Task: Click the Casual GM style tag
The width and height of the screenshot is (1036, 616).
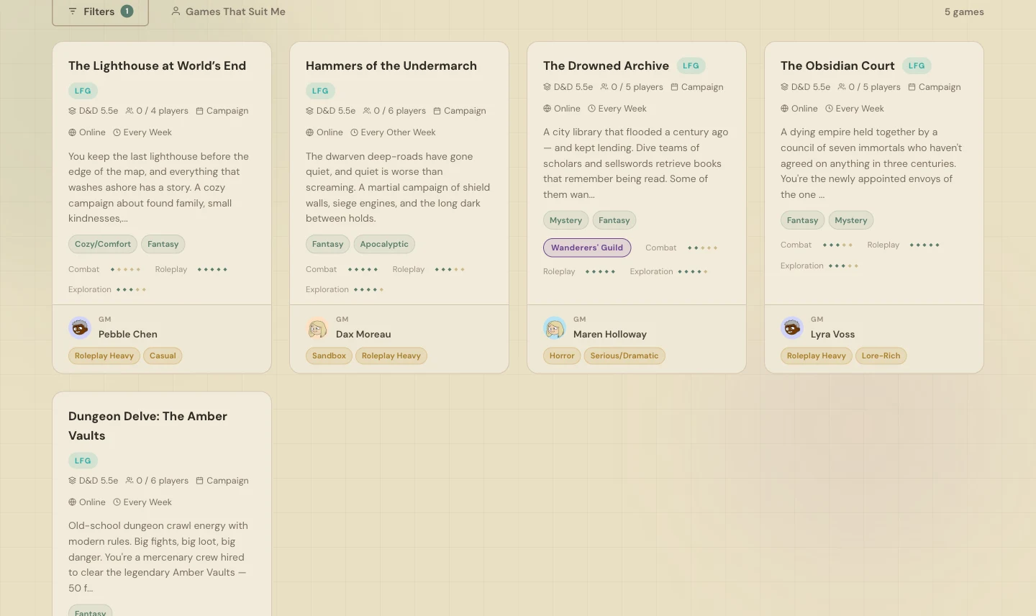Action: tap(163, 355)
